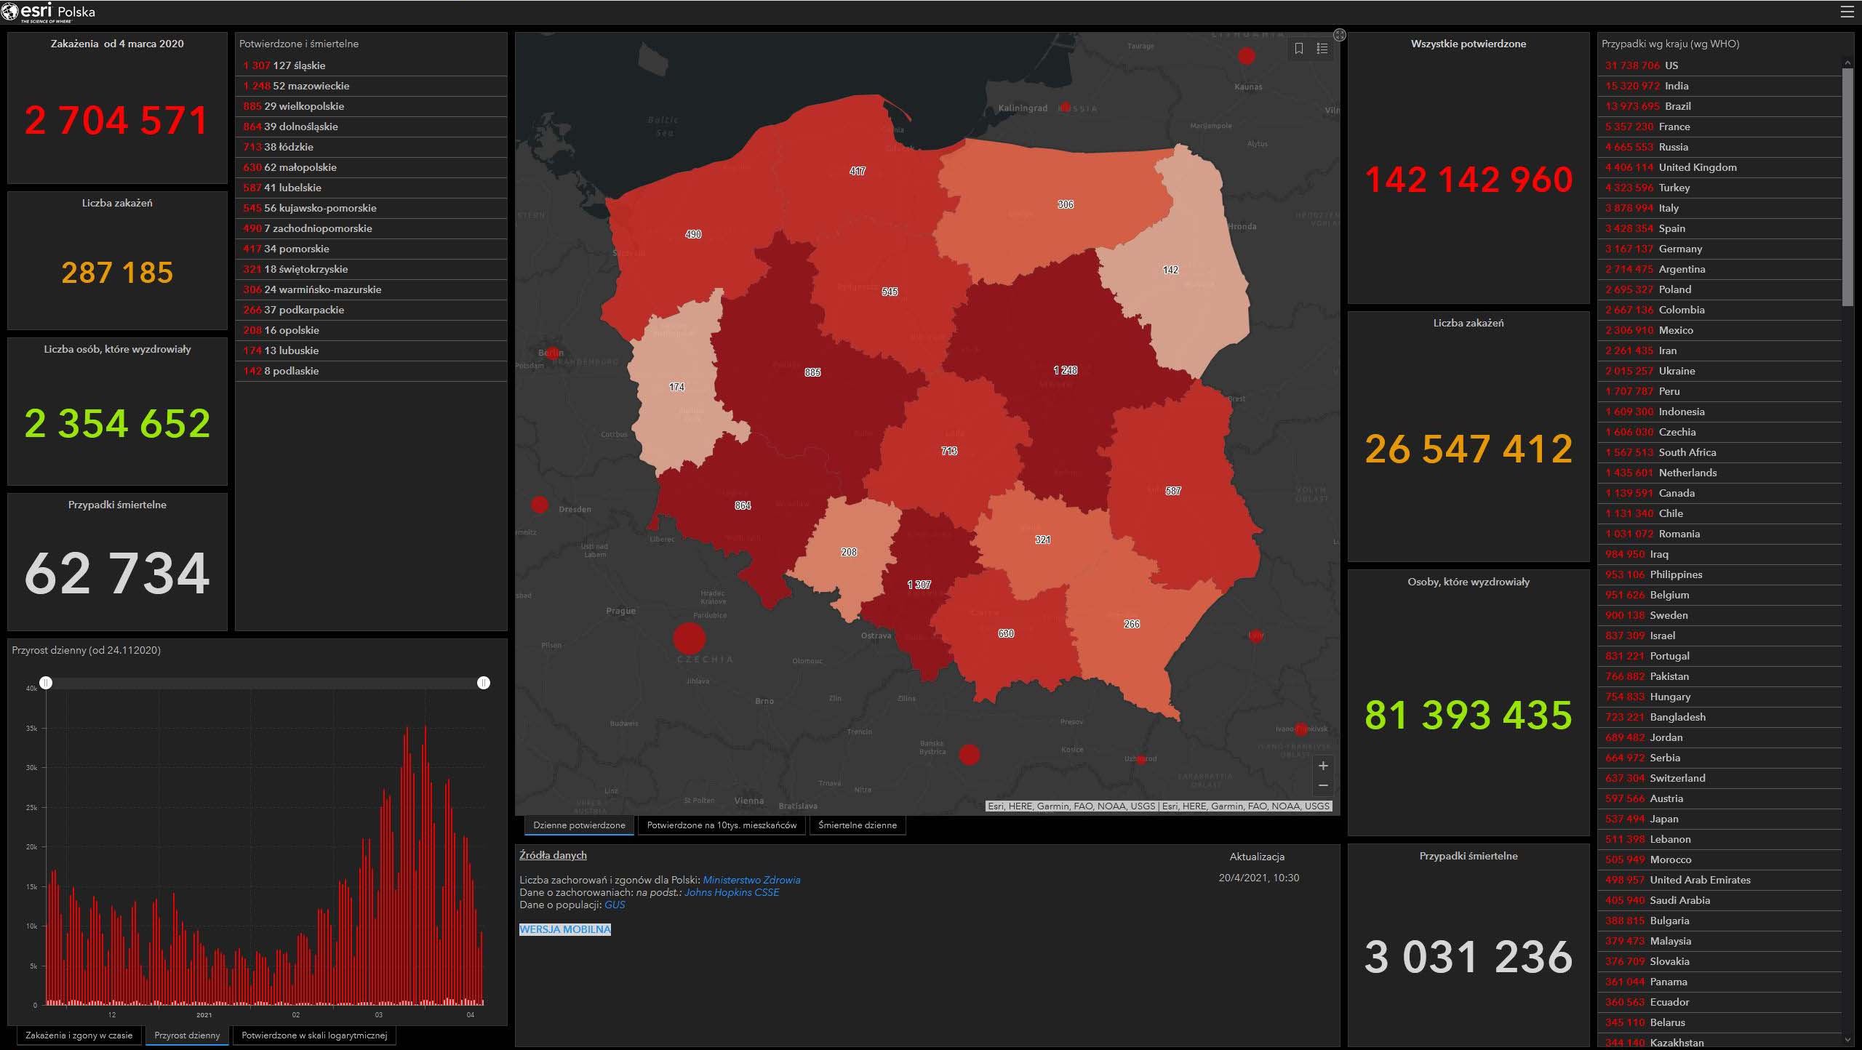Expand the map to full screen
Image resolution: width=1862 pixels, height=1050 pixels.
pyautogui.click(x=1339, y=35)
